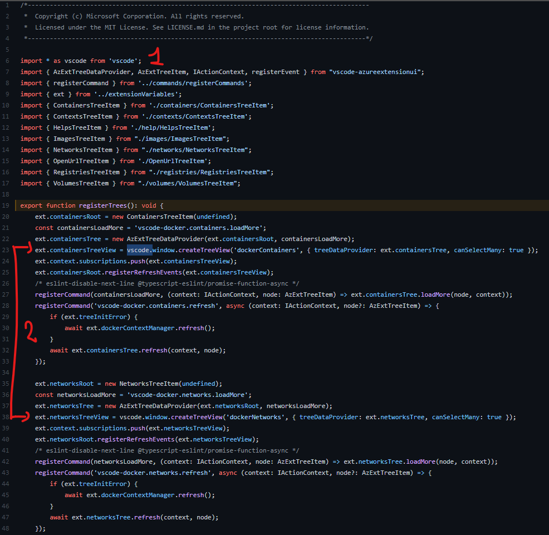Screen dimensions: 549x535
Task: Click 'registerRefreshEvents' on line 25
Action: click(143, 272)
